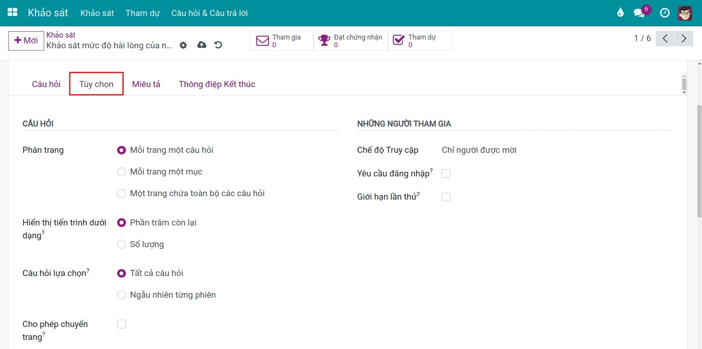Click the discard changes undo icon
702x349 pixels.
point(218,45)
